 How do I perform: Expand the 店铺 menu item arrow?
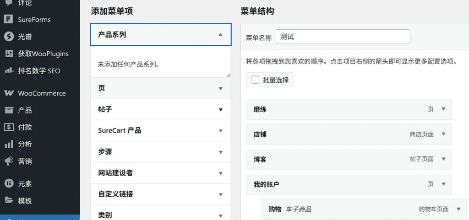pos(443,134)
